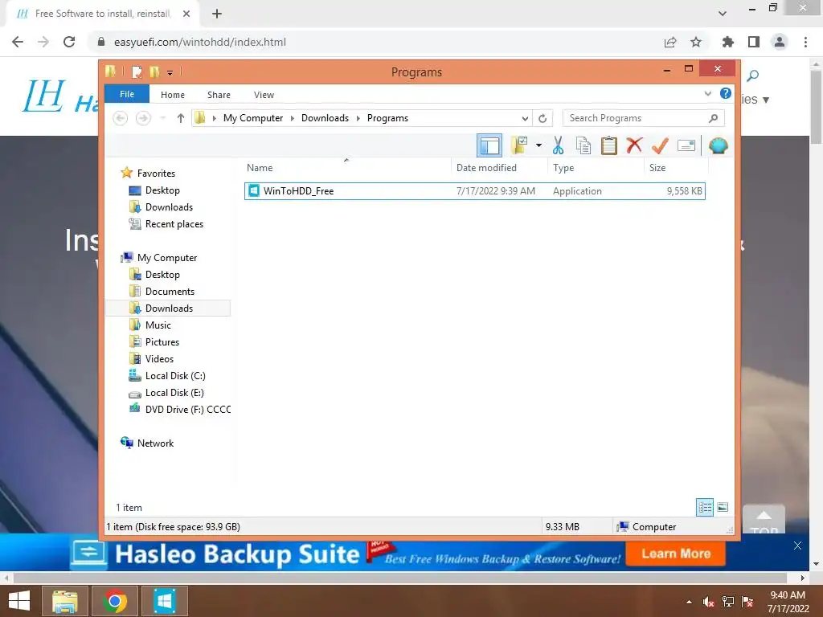Screen dimensions: 823x617
Task: Bookmark this page with the star
Action: [696, 42]
